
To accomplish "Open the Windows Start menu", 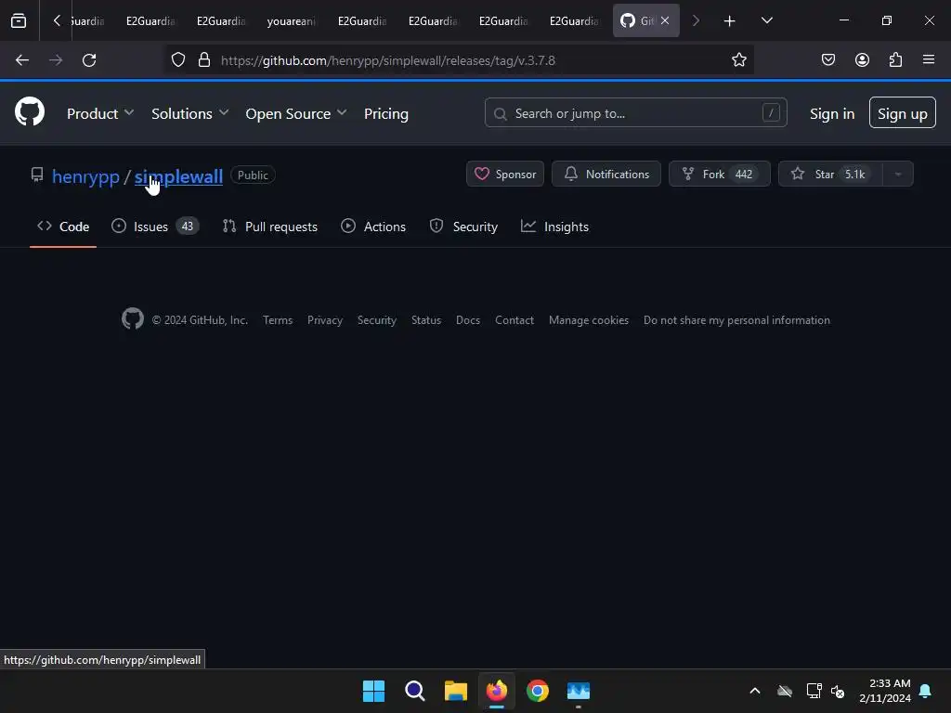I will tap(373, 691).
